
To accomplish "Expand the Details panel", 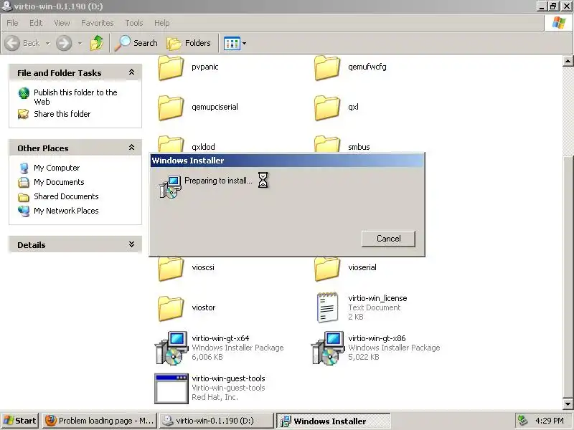I will click(x=131, y=244).
